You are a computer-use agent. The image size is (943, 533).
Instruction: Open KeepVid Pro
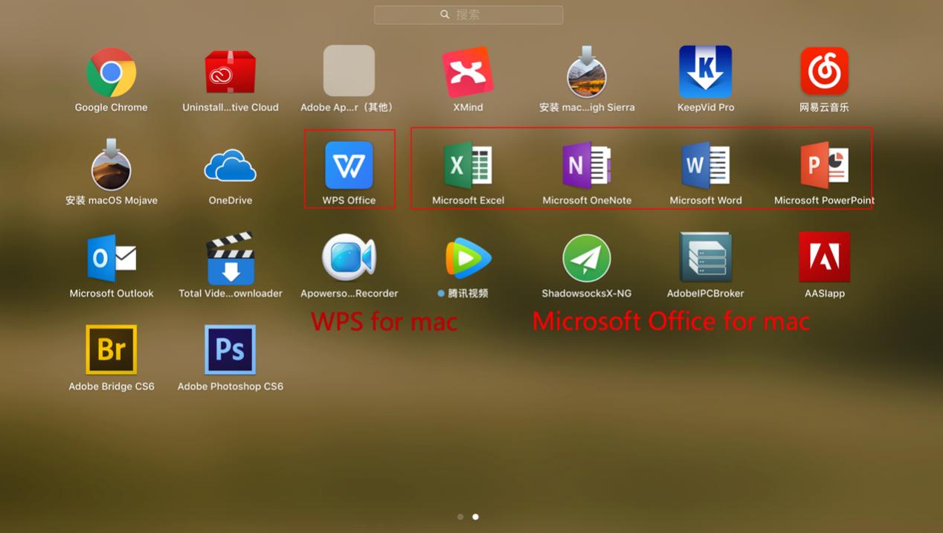(705, 71)
